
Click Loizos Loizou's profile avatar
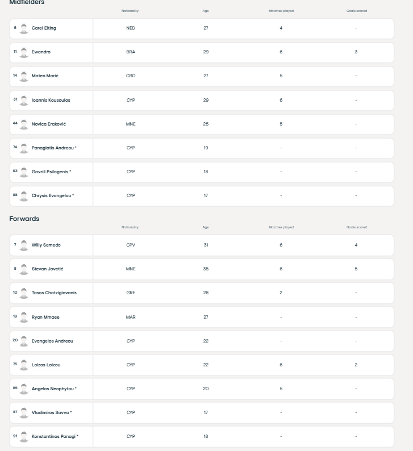click(x=24, y=365)
